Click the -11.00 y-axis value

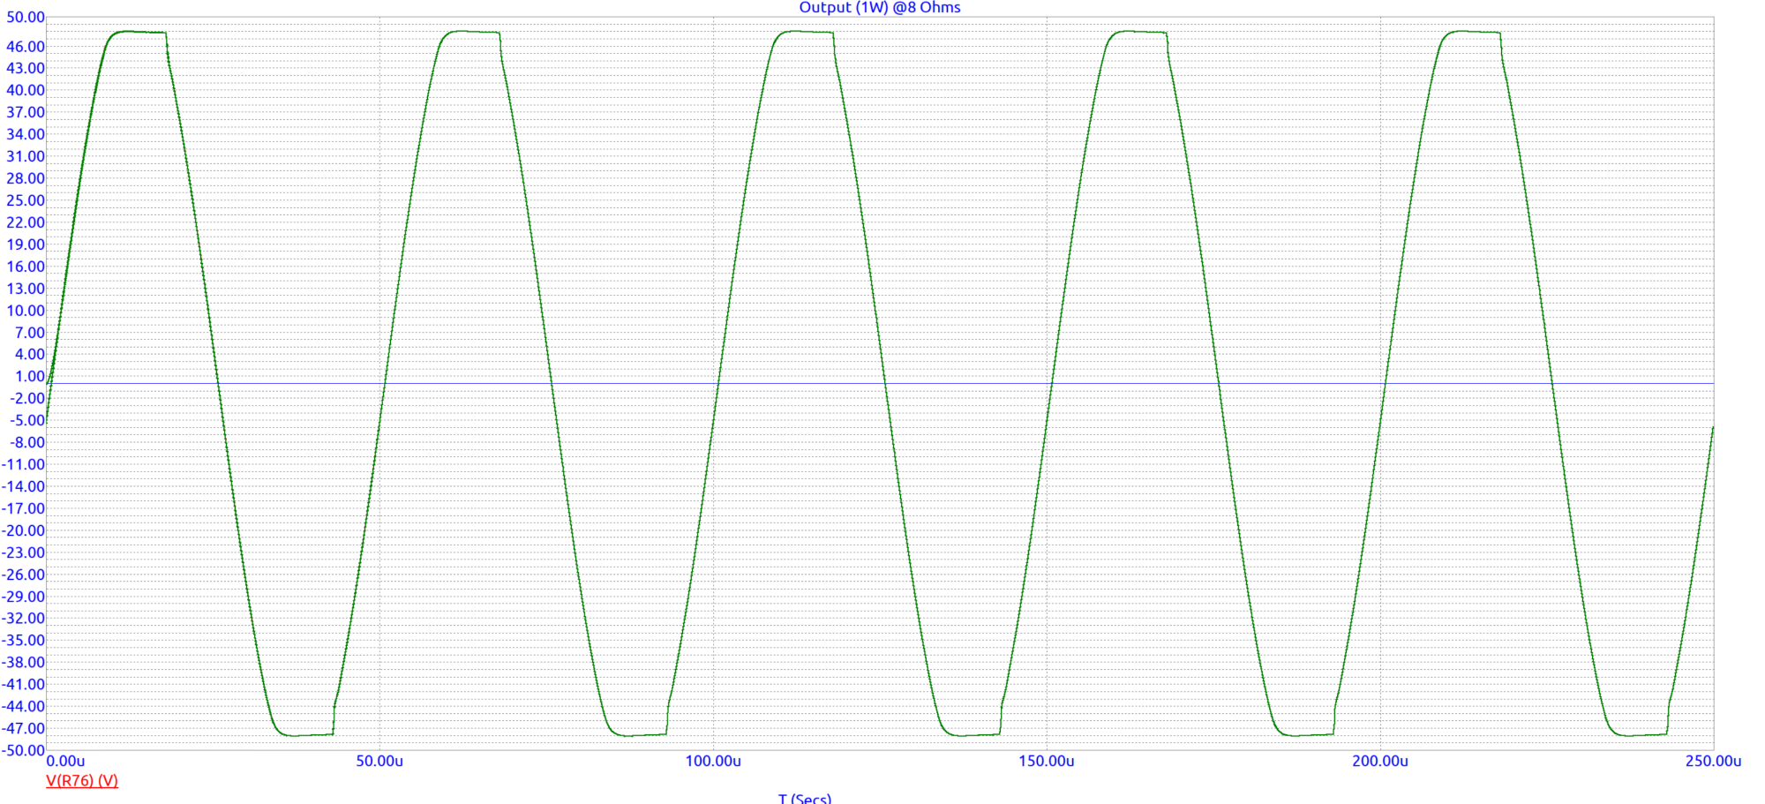[x=23, y=464]
